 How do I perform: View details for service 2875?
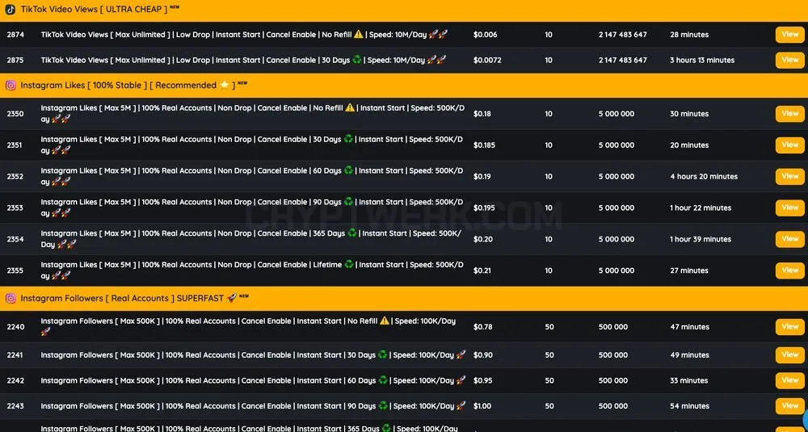(x=790, y=60)
